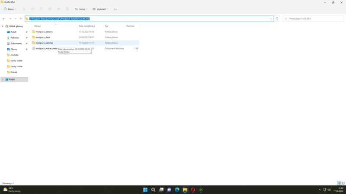Open Windows Start menu on taskbar
This screenshot has width=346, height=194.
coord(145,190)
